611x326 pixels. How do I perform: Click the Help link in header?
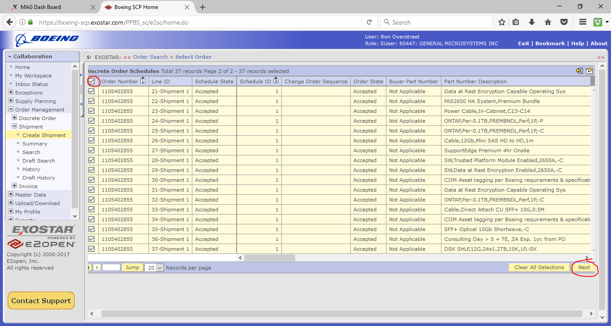[x=577, y=43]
